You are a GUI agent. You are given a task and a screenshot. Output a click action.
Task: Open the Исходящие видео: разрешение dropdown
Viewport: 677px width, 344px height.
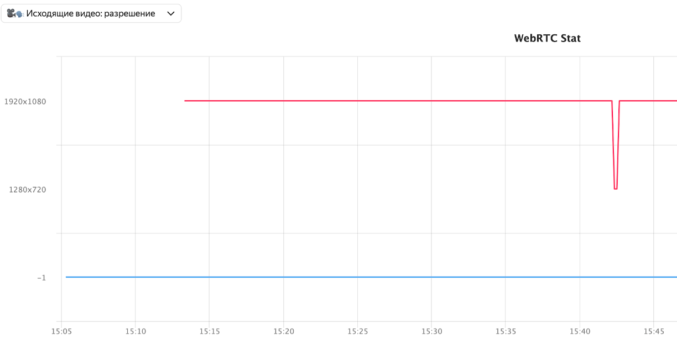[x=91, y=13]
